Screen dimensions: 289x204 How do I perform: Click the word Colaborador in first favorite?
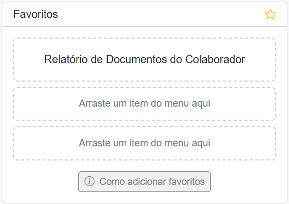coord(215,59)
